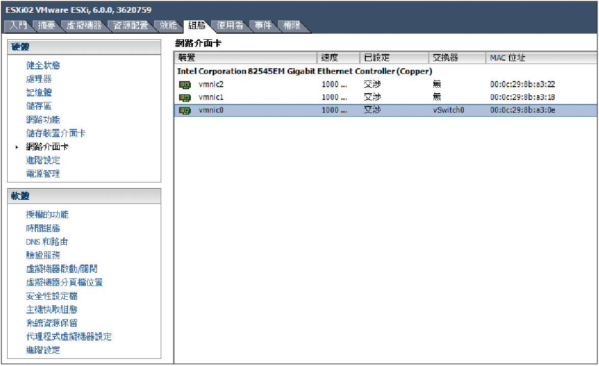Open hardware 進階設定 link

click(43, 160)
